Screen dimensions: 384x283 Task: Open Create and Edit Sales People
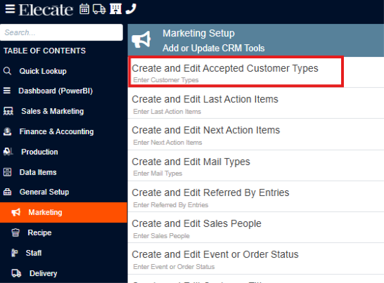click(256, 228)
